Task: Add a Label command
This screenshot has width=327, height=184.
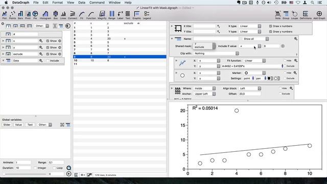Action: [120, 15]
